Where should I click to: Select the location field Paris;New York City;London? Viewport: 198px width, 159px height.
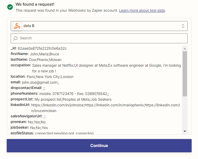[50, 77]
